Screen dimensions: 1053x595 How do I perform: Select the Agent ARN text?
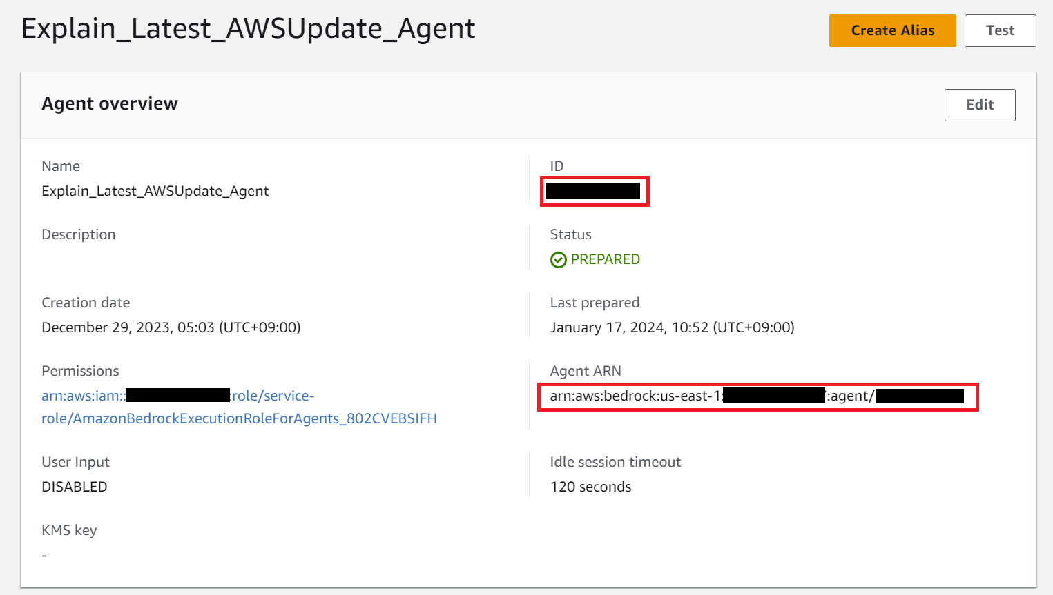(757, 396)
